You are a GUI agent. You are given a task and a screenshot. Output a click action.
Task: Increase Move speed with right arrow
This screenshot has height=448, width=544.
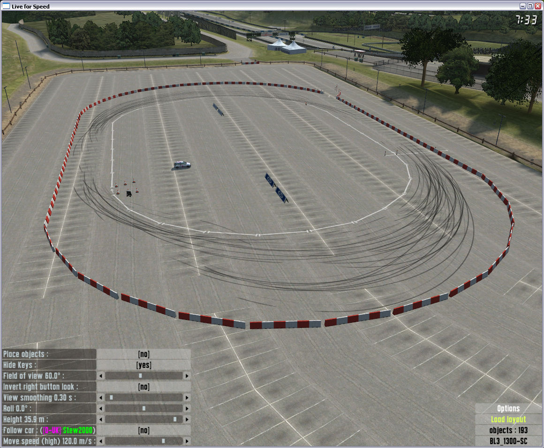(x=187, y=441)
